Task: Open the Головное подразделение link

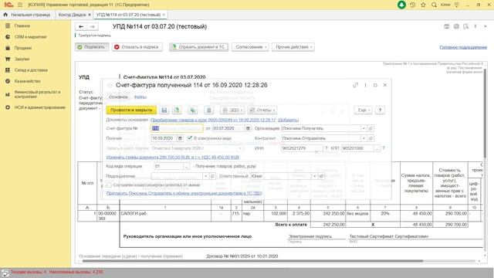Action: click(x=463, y=47)
